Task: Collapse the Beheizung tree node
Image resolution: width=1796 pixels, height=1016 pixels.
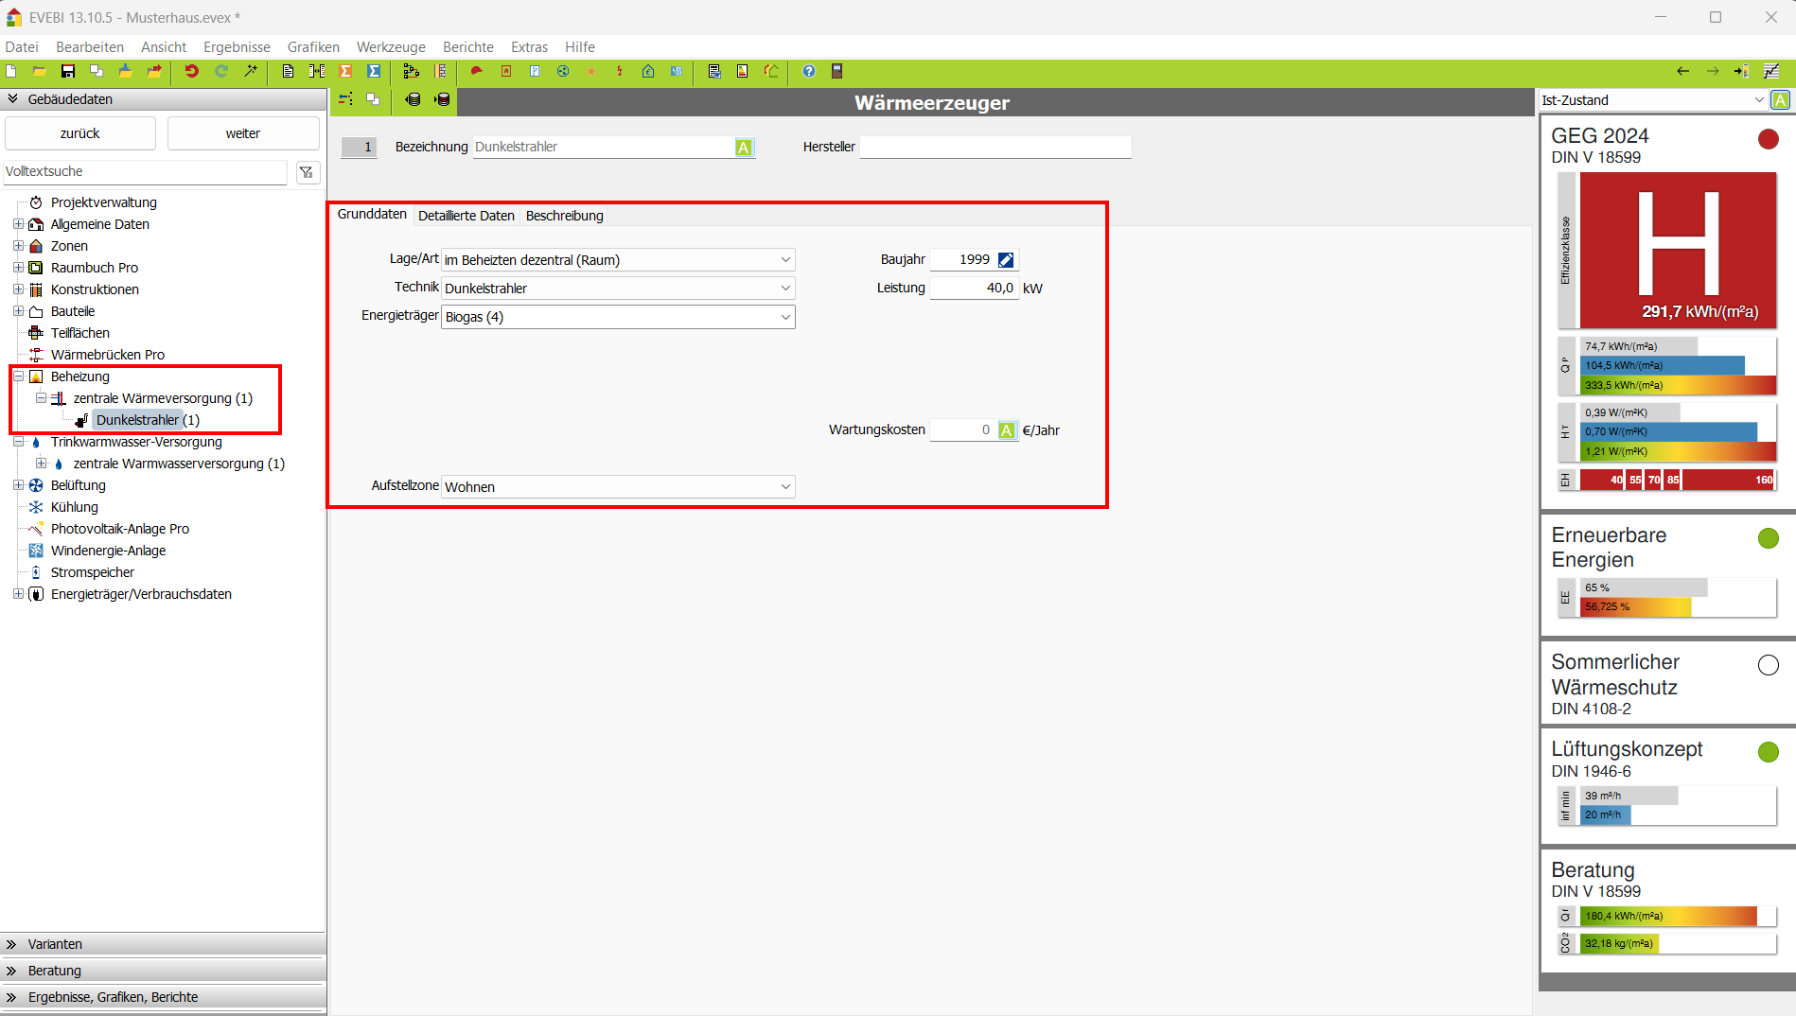Action: [x=18, y=377]
